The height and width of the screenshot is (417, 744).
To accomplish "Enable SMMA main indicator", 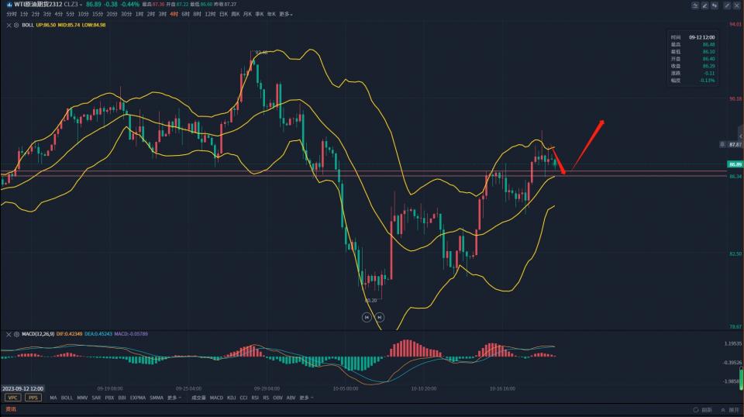I will pos(157,398).
